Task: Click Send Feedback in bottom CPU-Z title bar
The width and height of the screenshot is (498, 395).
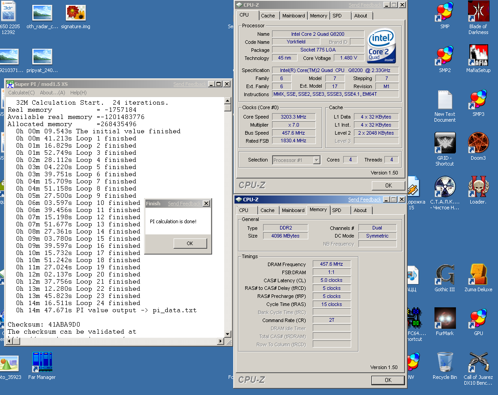Action: 365,200
